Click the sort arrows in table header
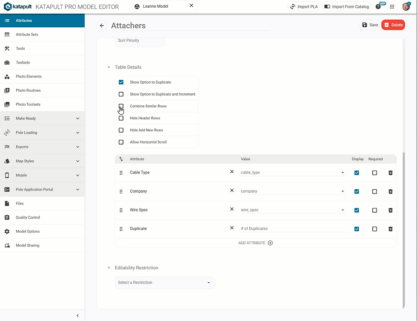417x321 pixels. point(121,159)
